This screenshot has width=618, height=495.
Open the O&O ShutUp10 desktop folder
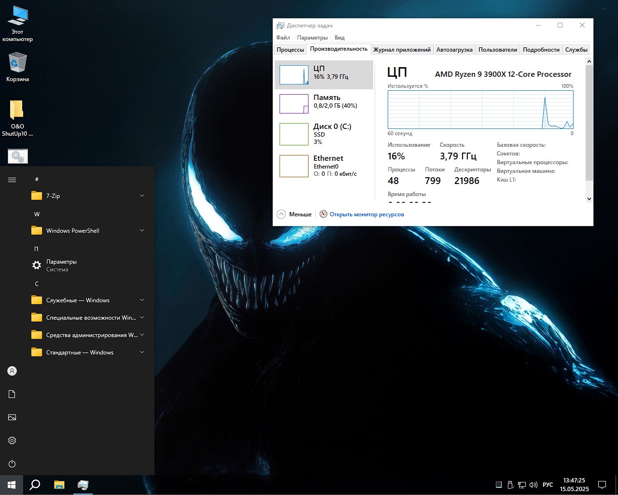pos(17,118)
